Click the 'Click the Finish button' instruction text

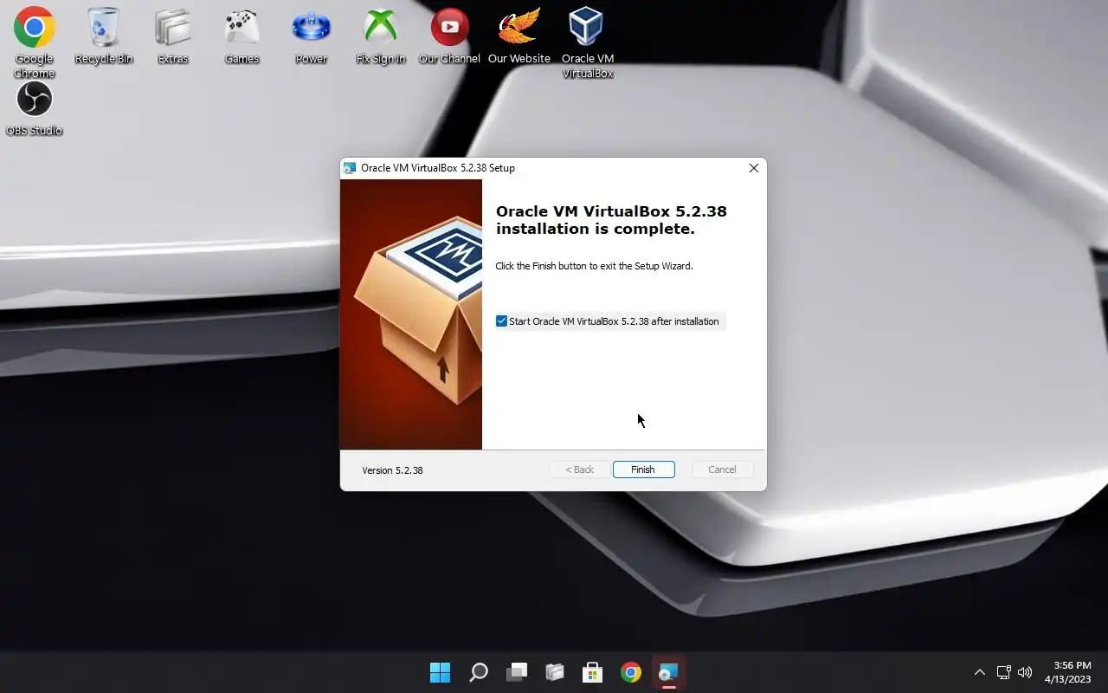pyautogui.click(x=594, y=266)
